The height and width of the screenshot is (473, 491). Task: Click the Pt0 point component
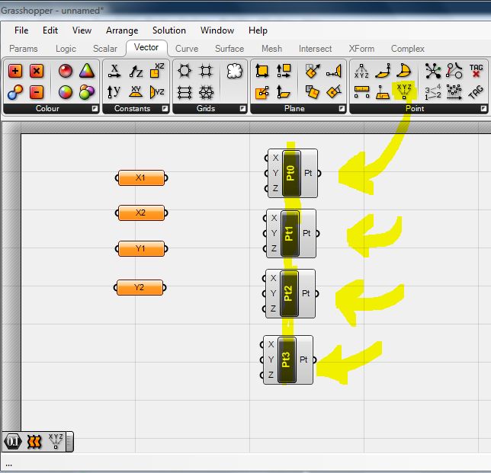pyautogui.click(x=291, y=173)
